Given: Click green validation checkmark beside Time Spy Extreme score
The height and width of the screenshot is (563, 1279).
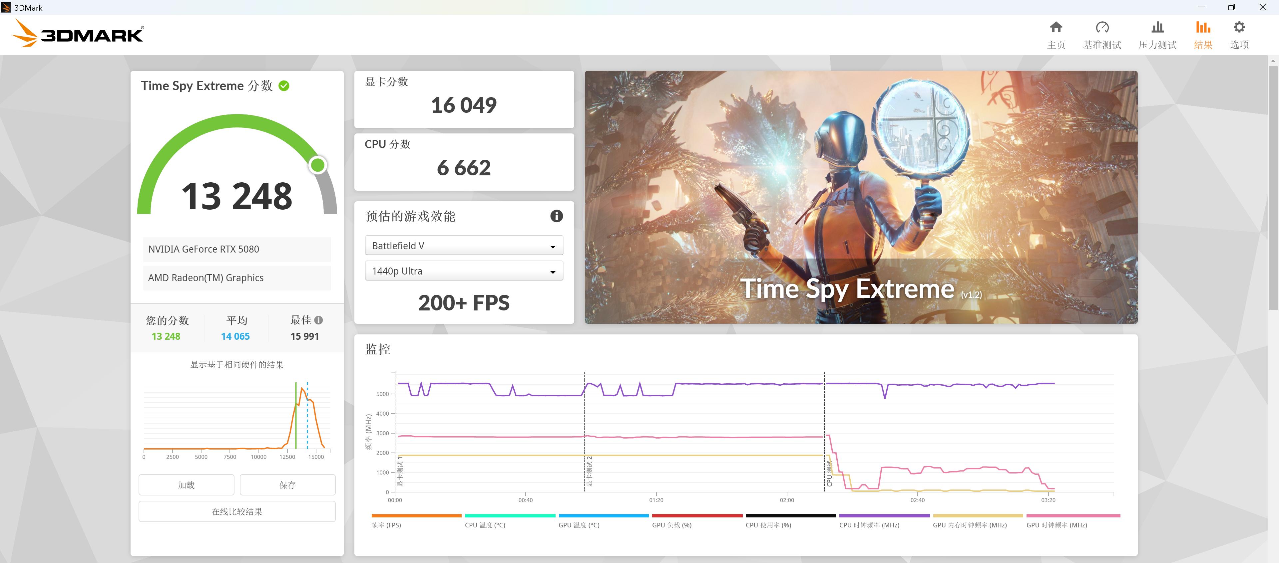Looking at the screenshot, I should coord(284,86).
